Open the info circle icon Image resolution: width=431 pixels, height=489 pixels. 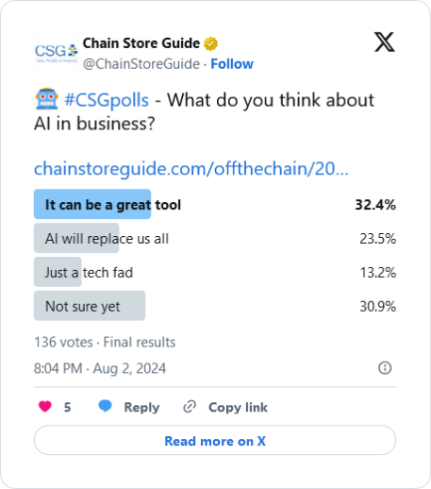(x=385, y=368)
